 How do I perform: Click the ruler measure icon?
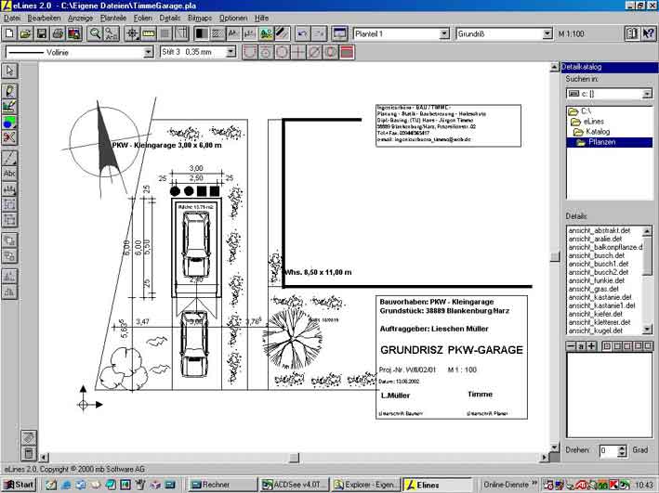click(x=149, y=33)
